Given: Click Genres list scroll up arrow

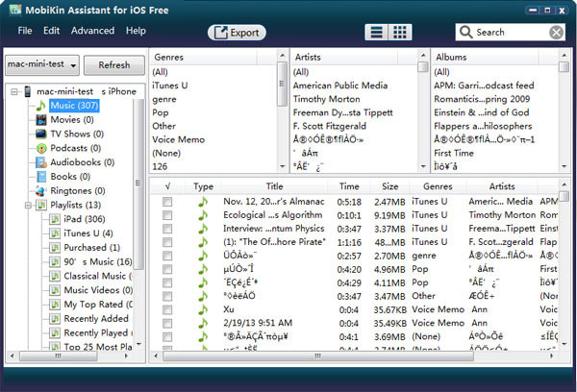Looking at the screenshot, I should 282,56.
